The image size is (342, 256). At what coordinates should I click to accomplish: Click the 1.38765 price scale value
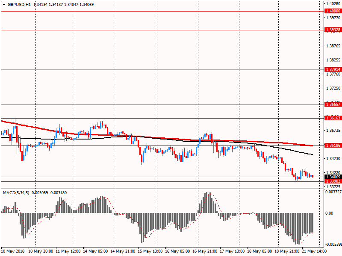(333, 46)
